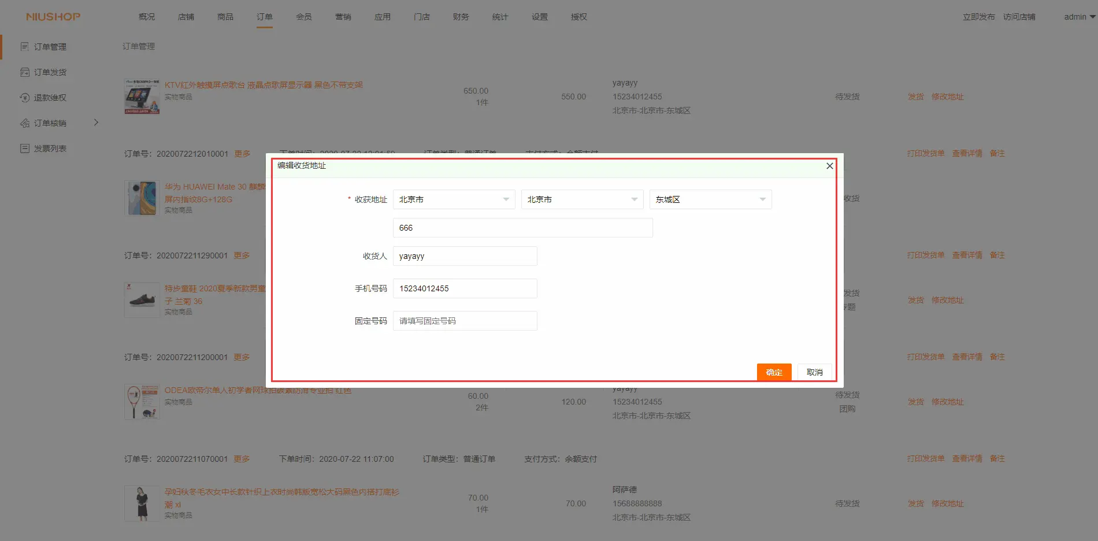
Task: Click the NIUSHOP logo
Action: coord(53,17)
